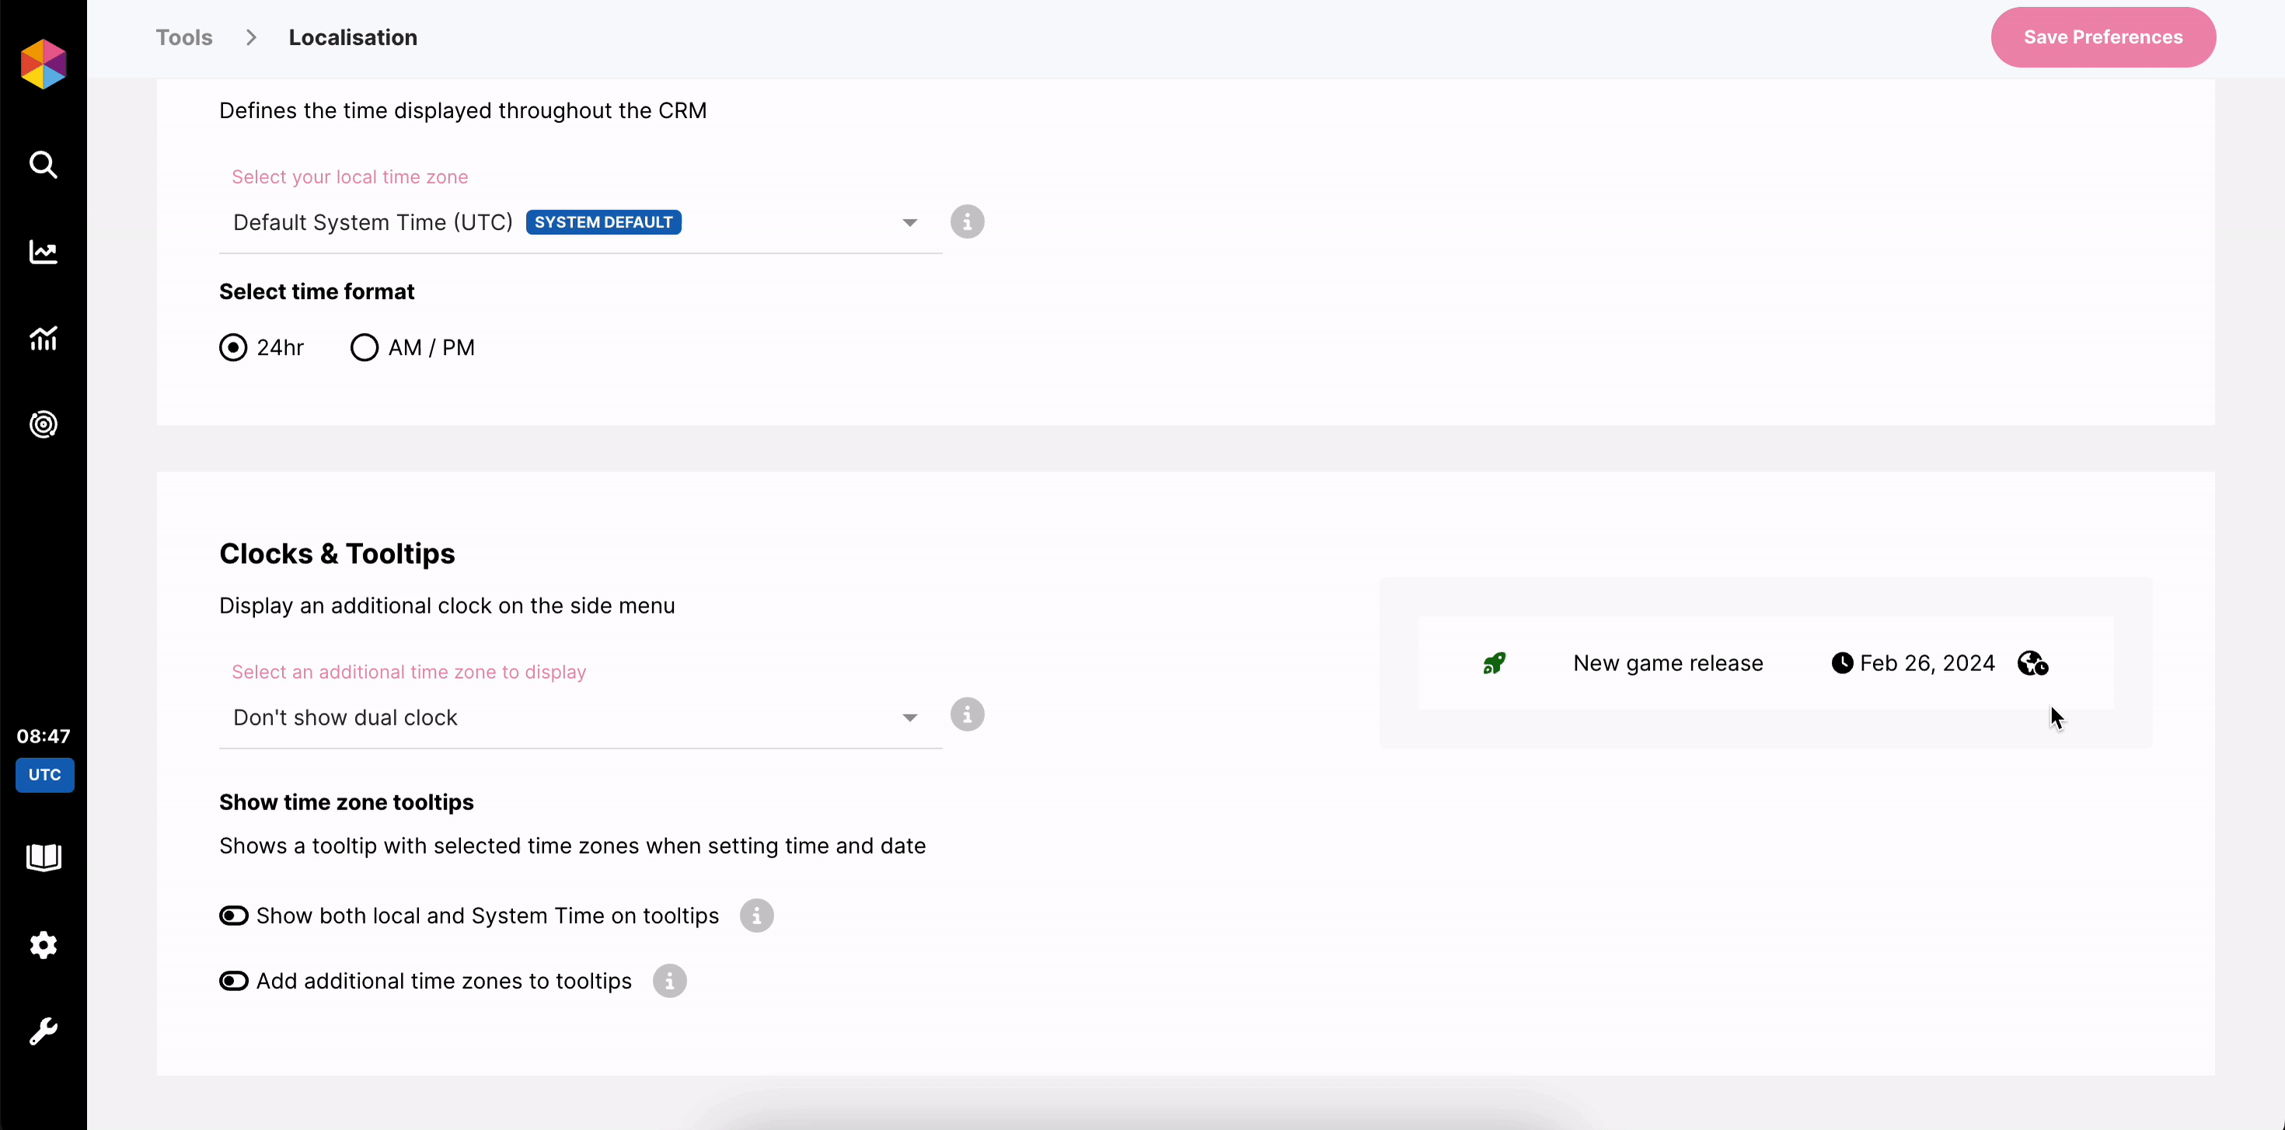Click the Localisation breadcrumb item
Screen dimensions: 2285x1130
pyautogui.click(x=352, y=37)
